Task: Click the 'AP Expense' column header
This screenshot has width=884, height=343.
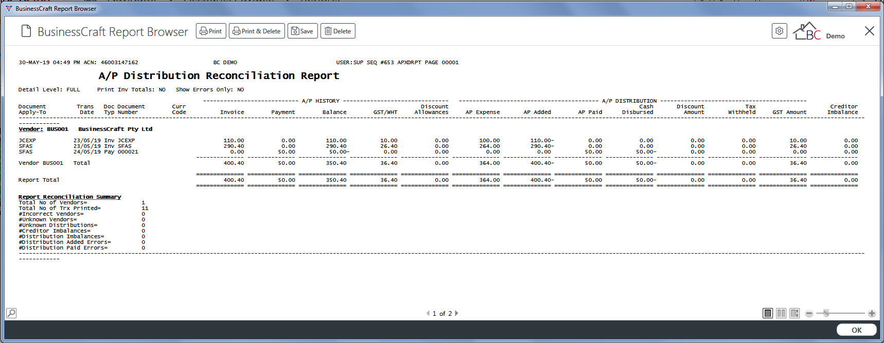Action: (483, 112)
